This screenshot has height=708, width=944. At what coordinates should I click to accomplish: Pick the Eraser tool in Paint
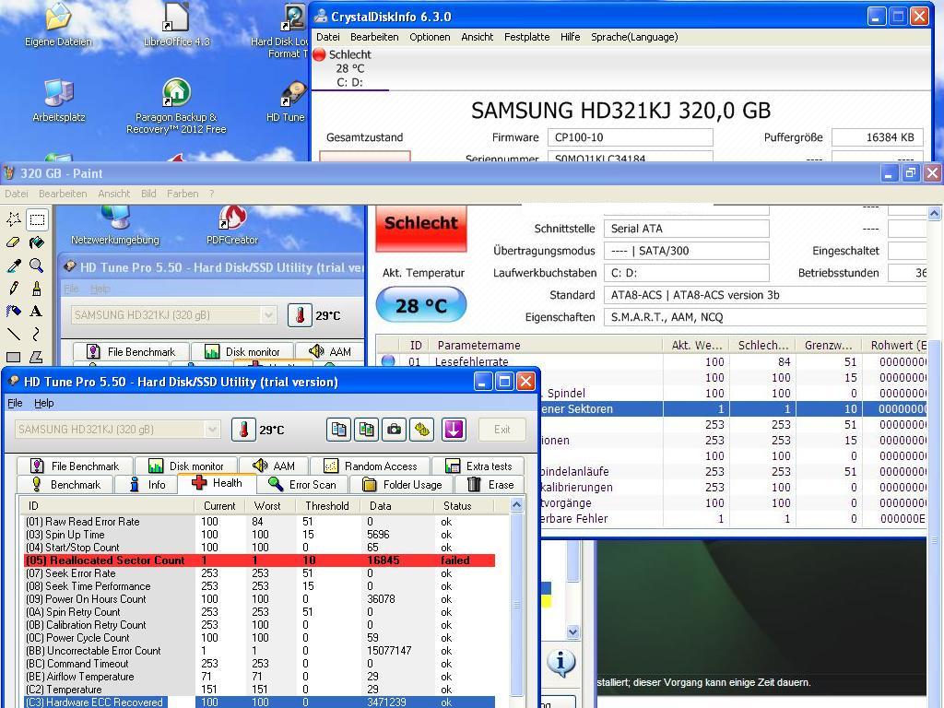click(13, 242)
